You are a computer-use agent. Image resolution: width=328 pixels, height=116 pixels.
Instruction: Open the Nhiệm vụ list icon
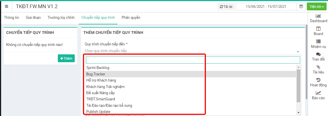pos(318,41)
